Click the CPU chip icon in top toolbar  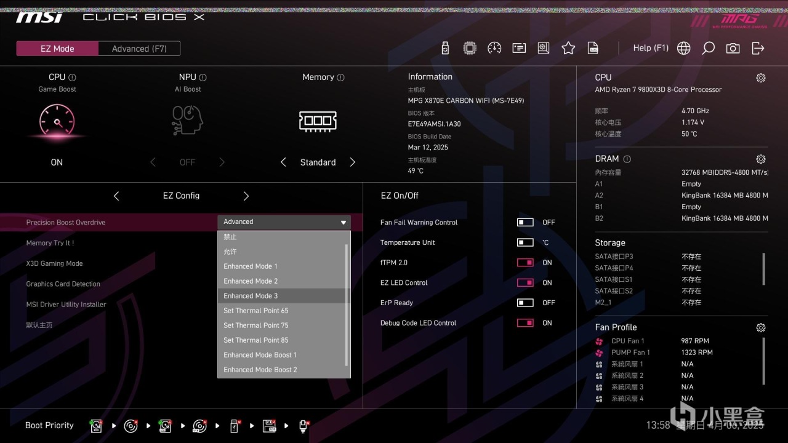470,48
